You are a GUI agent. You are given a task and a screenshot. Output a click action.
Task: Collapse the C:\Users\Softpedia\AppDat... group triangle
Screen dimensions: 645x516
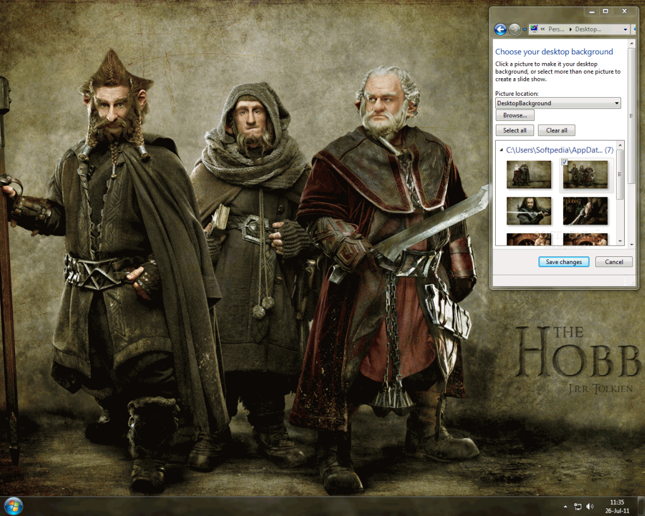[x=501, y=150]
